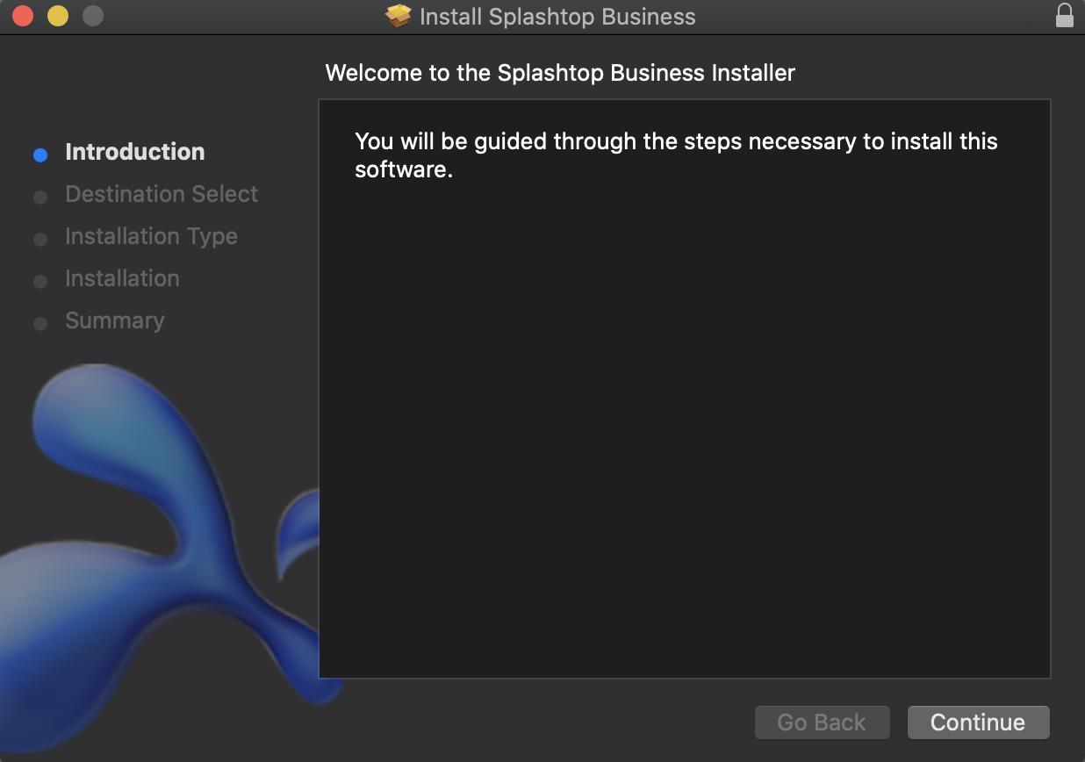Image resolution: width=1085 pixels, height=762 pixels.
Task: Click the Continue button
Action: [978, 722]
